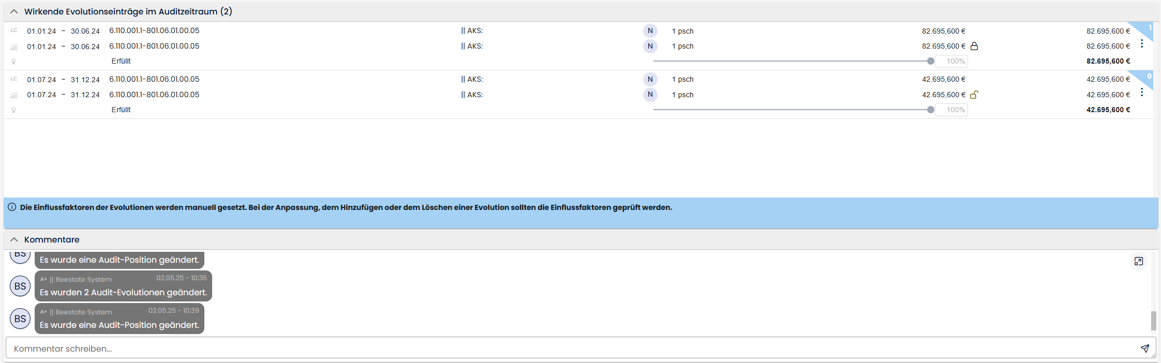Viewport: 1161px width, 363px height.
Task: Focus the 'Kommentar schreiben...' text field
Action: (x=569, y=349)
